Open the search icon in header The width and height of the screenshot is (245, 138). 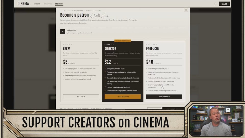point(215,4)
